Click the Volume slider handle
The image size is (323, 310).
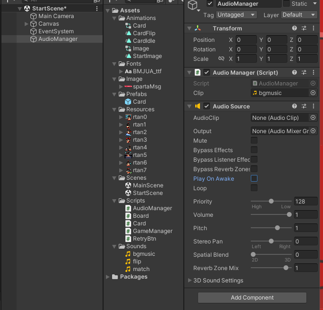(289, 214)
